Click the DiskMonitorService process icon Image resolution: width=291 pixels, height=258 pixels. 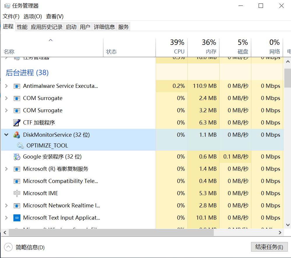coord(17,135)
